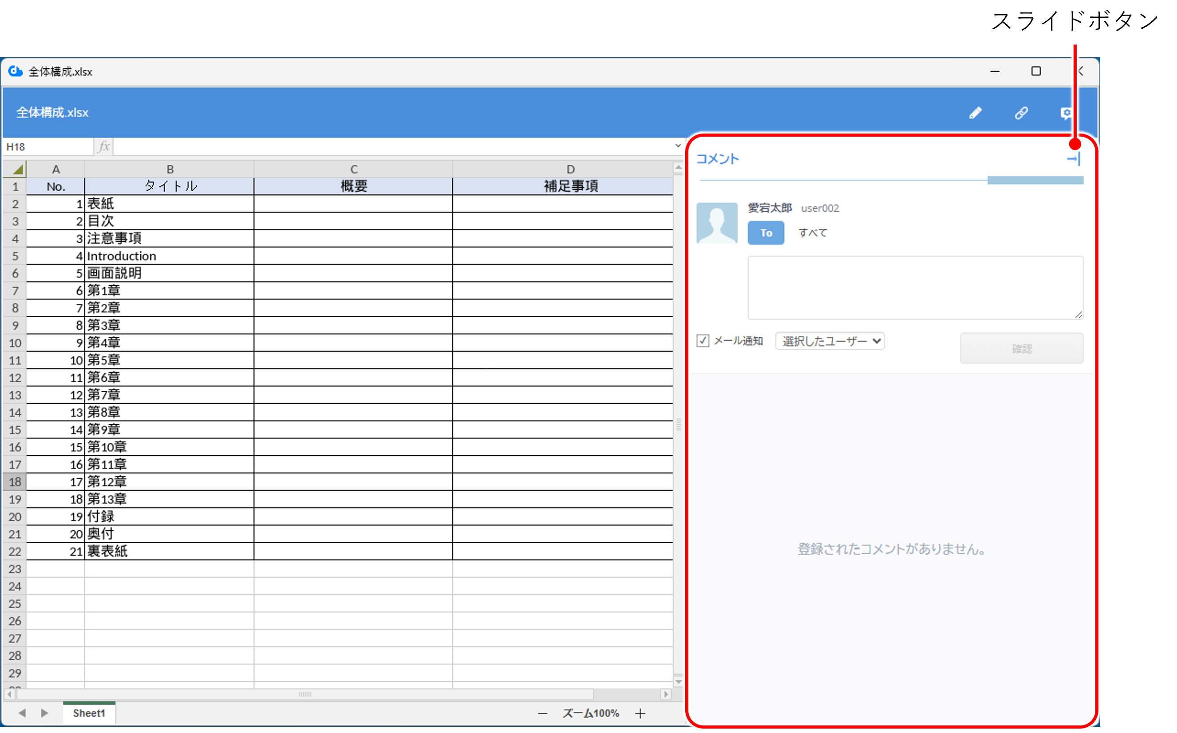Open the formula bar dropdown arrow
The width and height of the screenshot is (1177, 733).
coord(677,146)
